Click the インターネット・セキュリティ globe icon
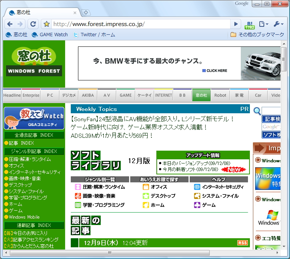290x259 pixels. pos(197,187)
